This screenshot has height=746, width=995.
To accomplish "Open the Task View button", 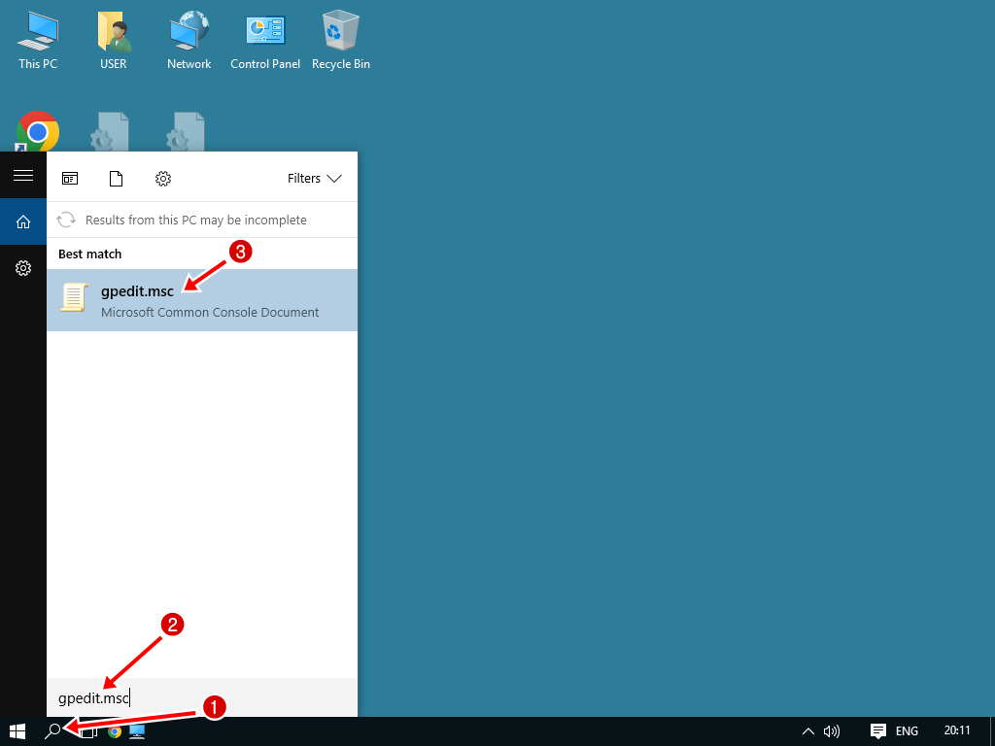I will click(x=87, y=731).
